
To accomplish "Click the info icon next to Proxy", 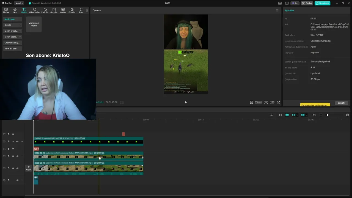I will pos(292,53).
